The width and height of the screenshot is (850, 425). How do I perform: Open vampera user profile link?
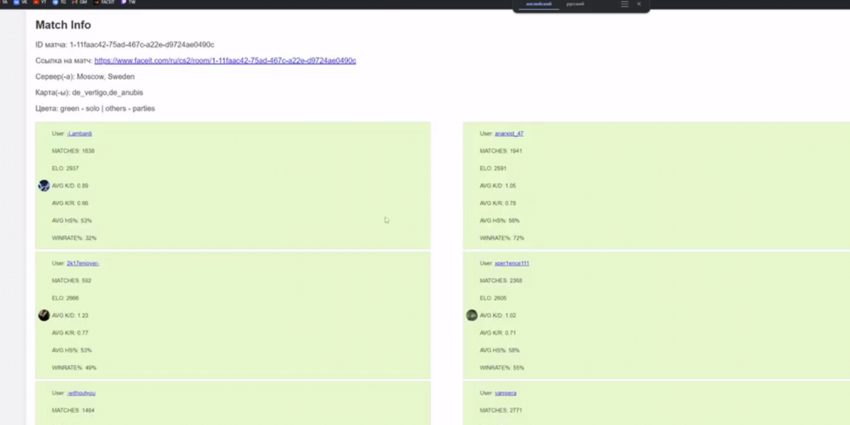506,393
